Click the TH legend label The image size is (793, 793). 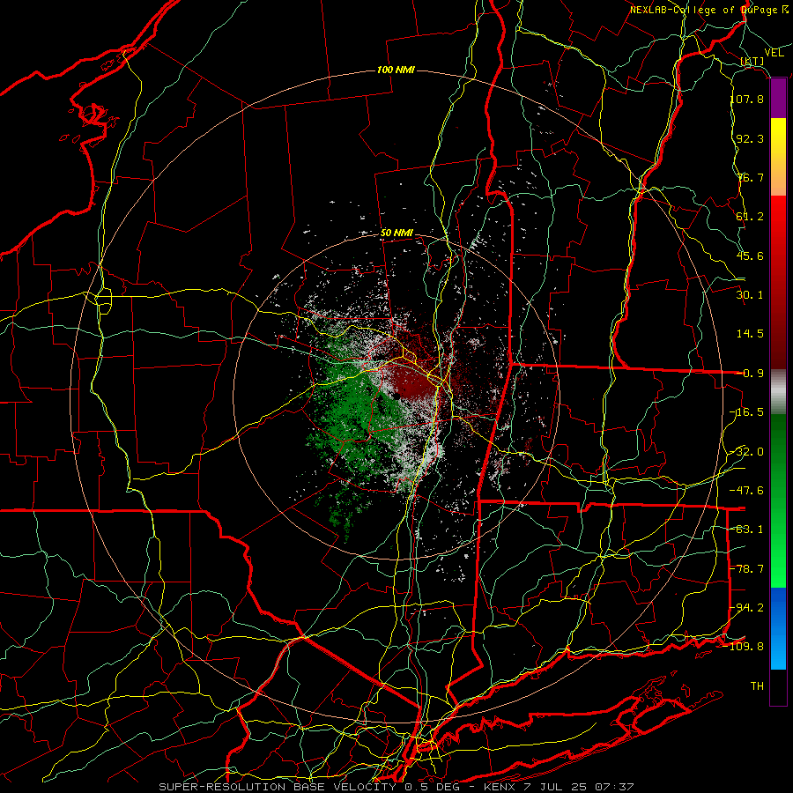pyautogui.click(x=757, y=686)
